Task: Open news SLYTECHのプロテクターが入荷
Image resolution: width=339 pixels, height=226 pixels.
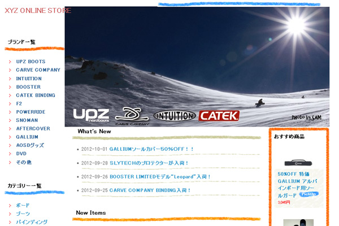Action: pos(149,163)
